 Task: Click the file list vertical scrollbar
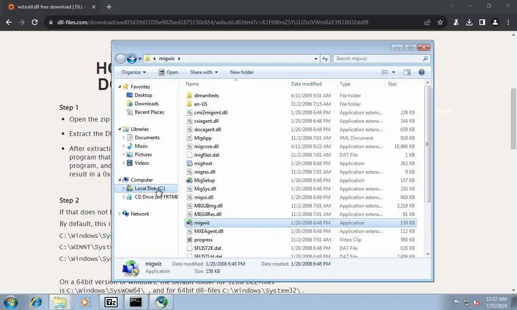coord(427,144)
